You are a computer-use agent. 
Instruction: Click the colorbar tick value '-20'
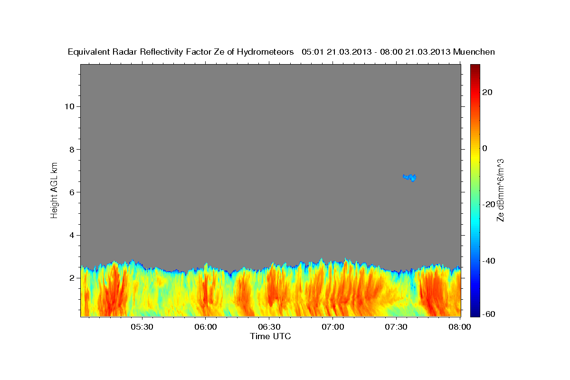488,204
